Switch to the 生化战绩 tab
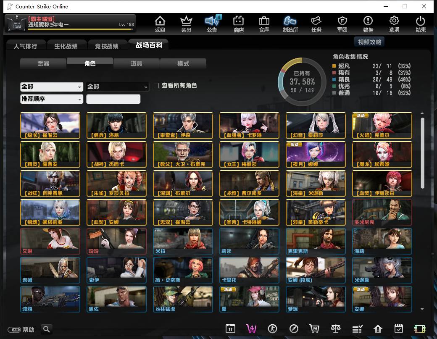 [x=66, y=46]
